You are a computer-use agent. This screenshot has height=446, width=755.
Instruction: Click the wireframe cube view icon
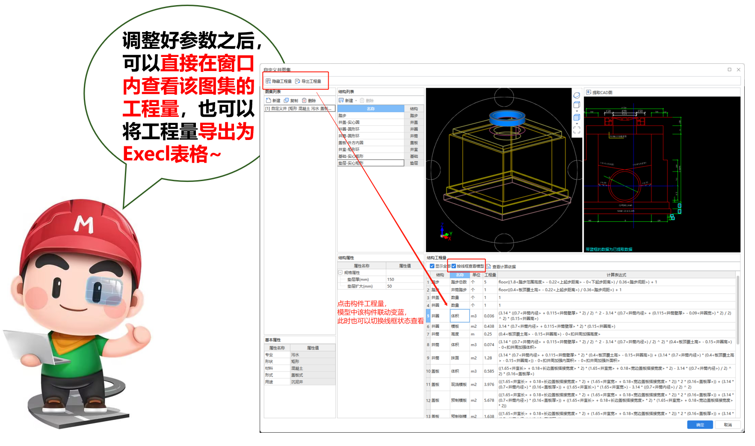(577, 105)
